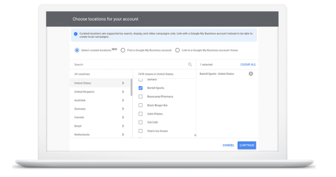The width and height of the screenshot is (336, 177).
Task: Click '7478 chains in United States' header
Action: [x=155, y=74]
